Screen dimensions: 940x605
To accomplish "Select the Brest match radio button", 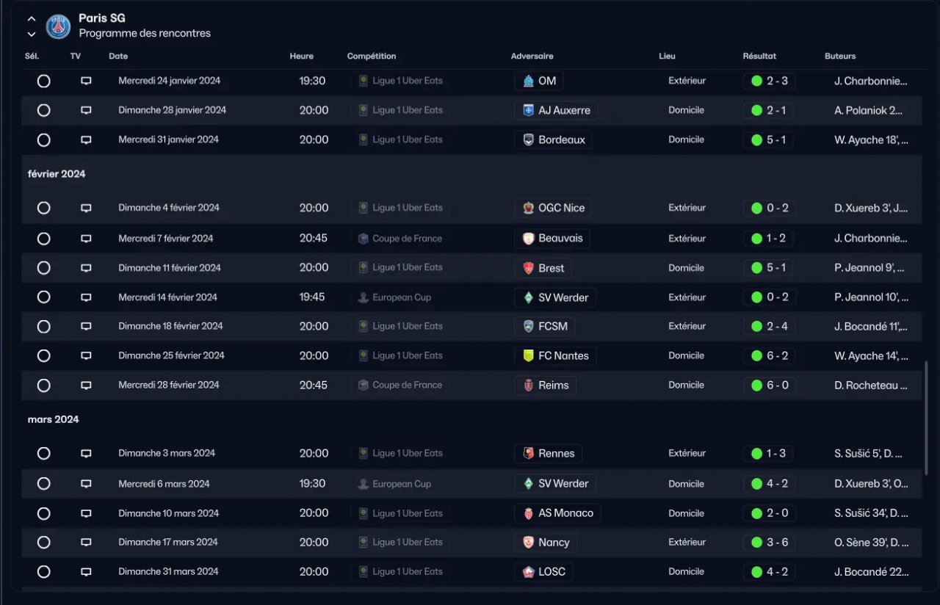I will coord(44,268).
